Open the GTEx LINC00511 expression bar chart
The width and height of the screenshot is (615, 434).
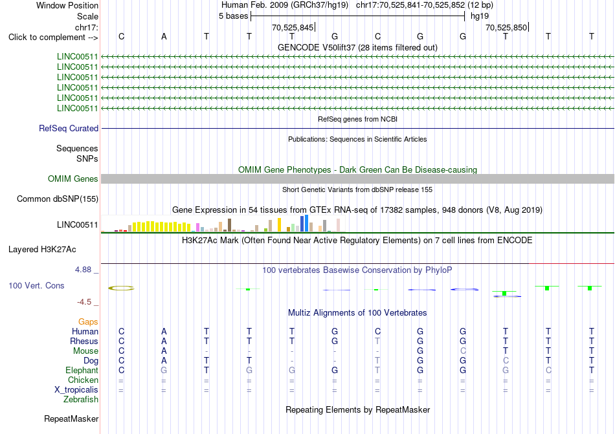(223, 224)
